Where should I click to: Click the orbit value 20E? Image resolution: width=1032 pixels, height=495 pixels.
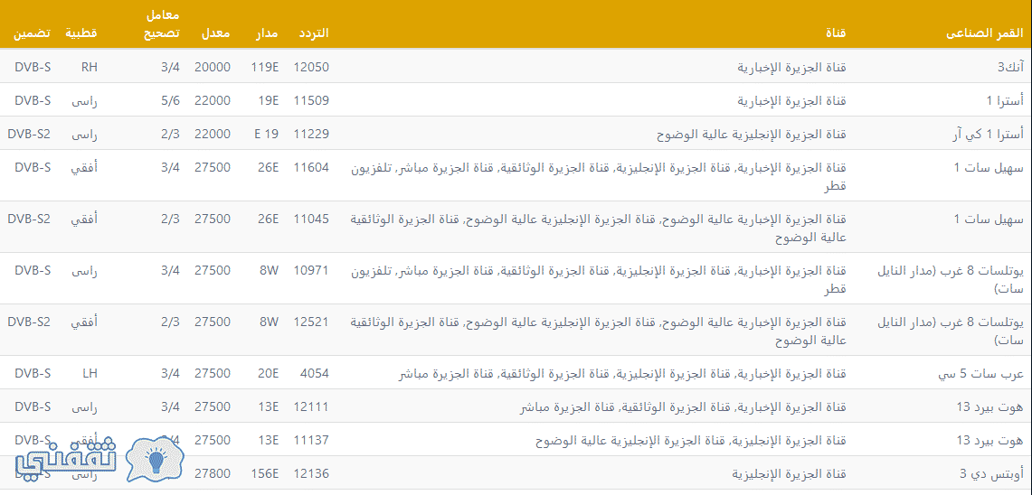point(269,373)
